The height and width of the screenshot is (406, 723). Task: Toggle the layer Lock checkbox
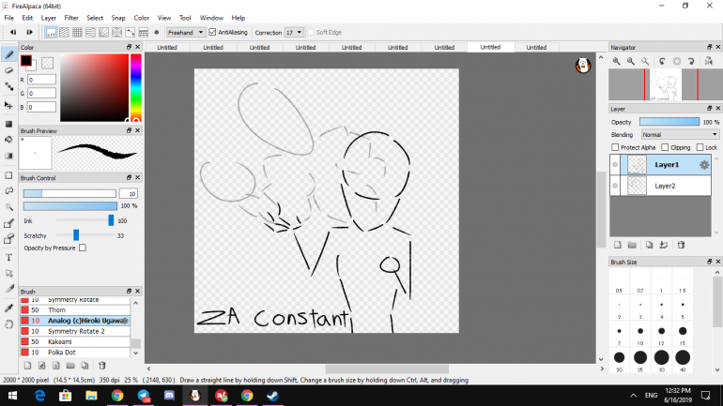point(700,147)
